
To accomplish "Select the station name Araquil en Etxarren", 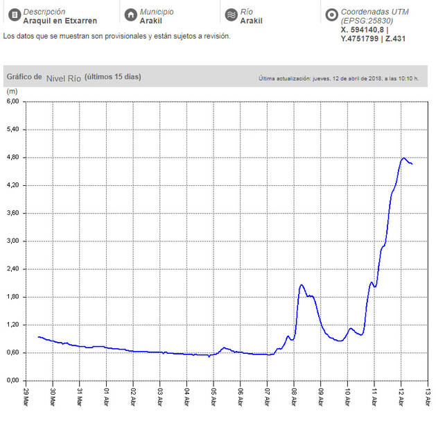I will [x=60, y=21].
